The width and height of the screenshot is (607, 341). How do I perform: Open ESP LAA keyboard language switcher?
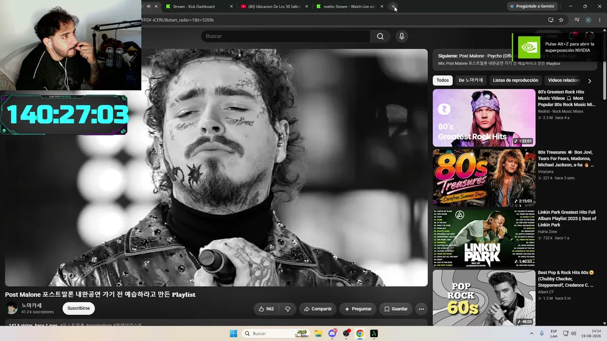[x=554, y=333]
